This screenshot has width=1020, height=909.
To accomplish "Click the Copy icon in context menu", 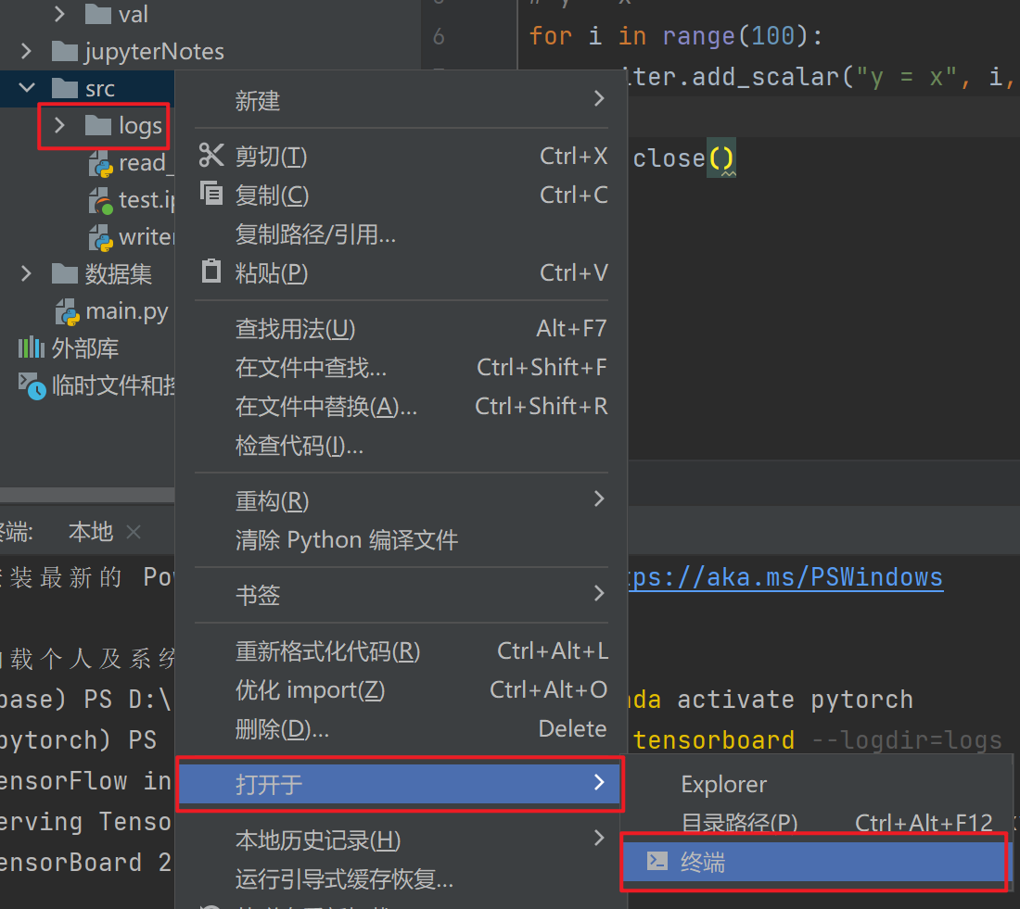I will 211,195.
